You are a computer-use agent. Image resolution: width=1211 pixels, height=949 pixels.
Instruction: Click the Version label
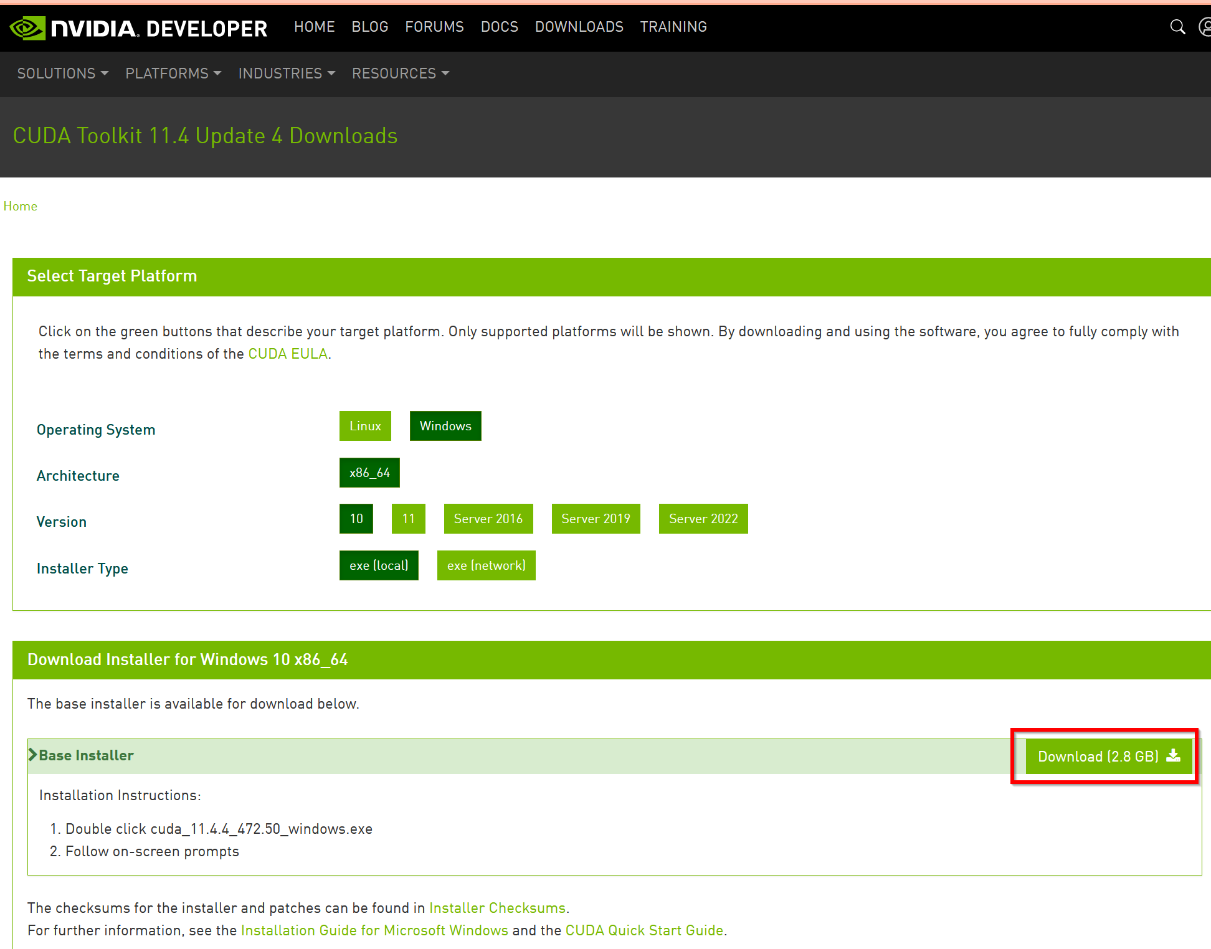point(61,522)
